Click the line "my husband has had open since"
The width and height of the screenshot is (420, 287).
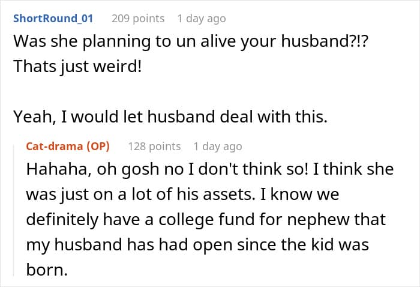[197, 245]
